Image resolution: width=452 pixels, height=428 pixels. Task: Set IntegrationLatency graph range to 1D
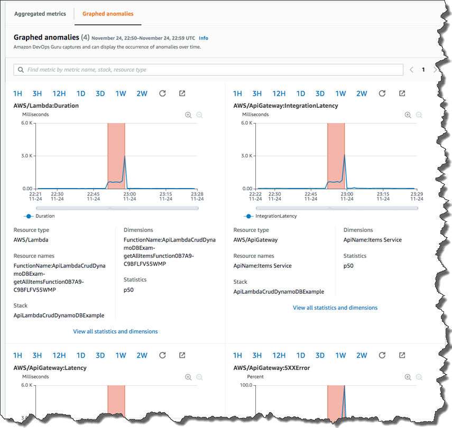pyautogui.click(x=301, y=94)
